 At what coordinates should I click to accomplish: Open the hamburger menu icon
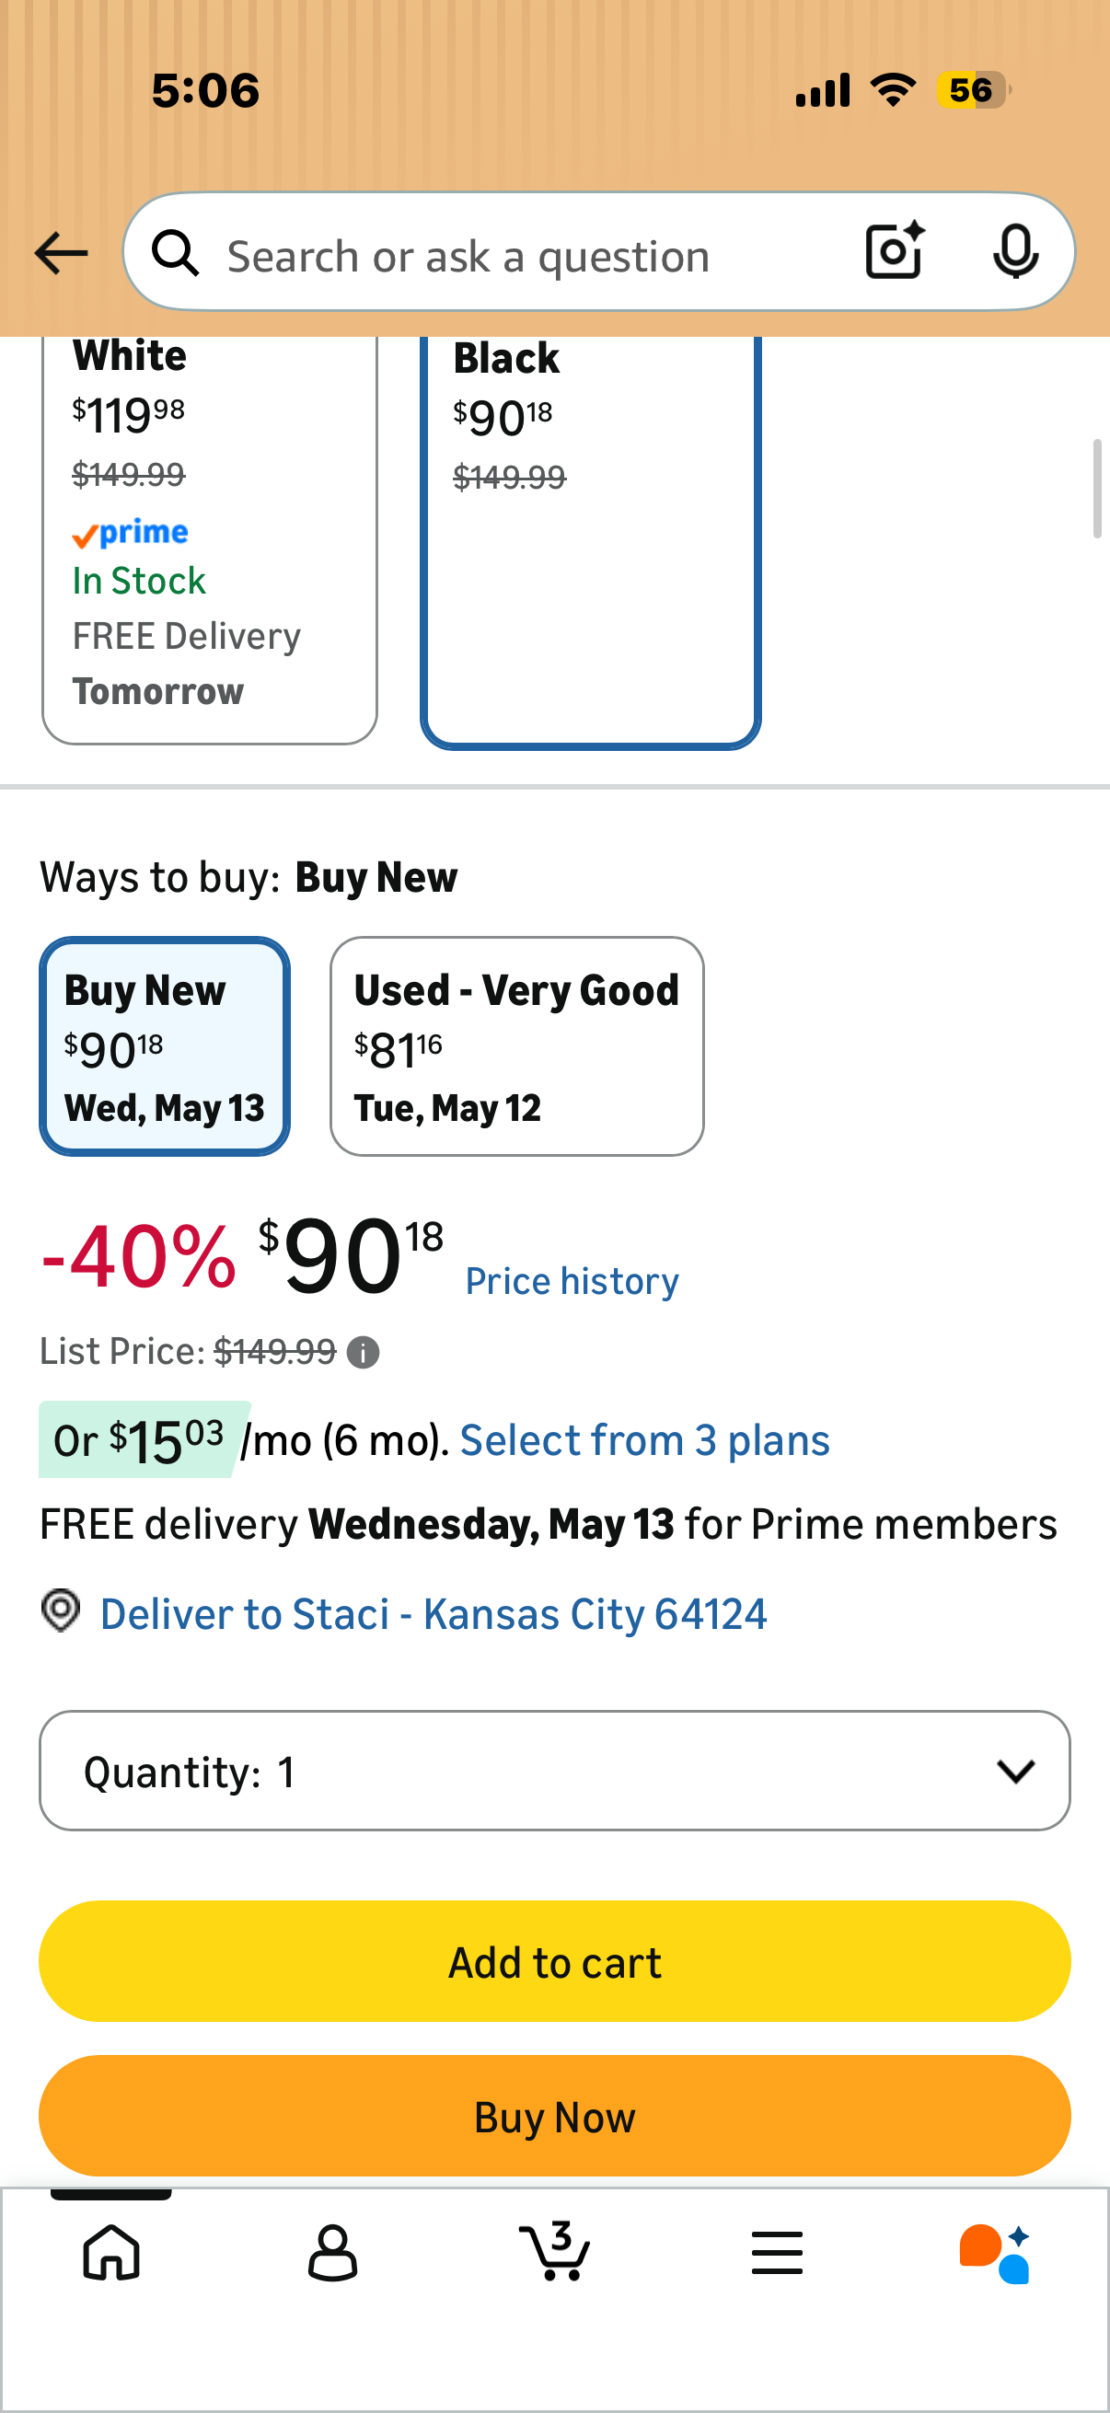[x=777, y=2252]
